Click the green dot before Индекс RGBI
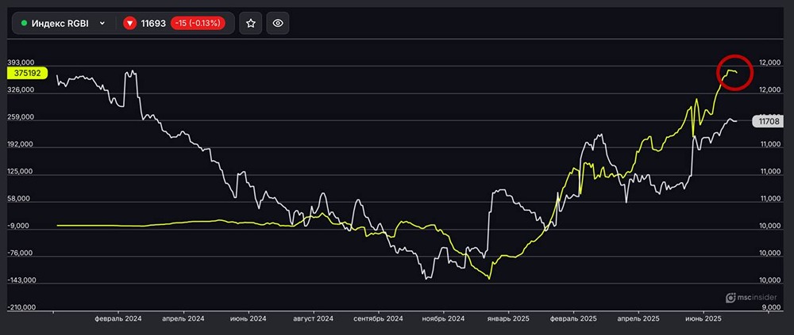794x335 pixels. (x=24, y=24)
